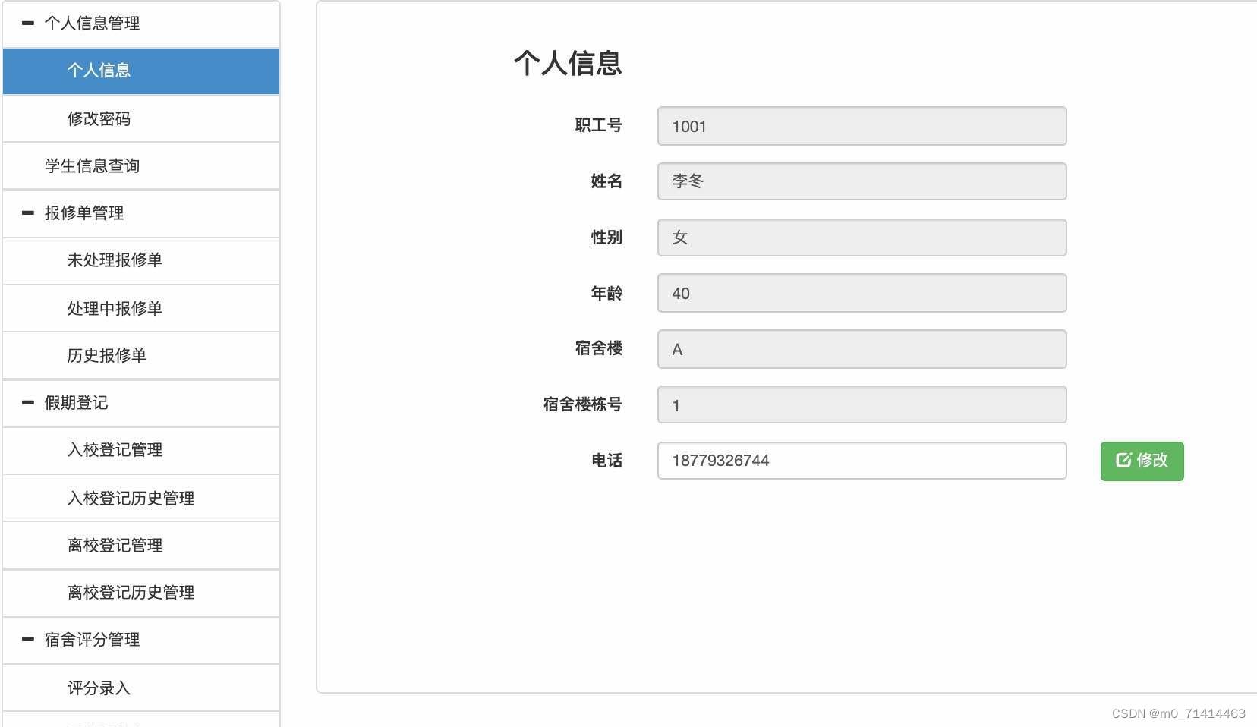1257x727 pixels.
Task: Open 评分录入 page
Action: pyautogui.click(x=141, y=688)
